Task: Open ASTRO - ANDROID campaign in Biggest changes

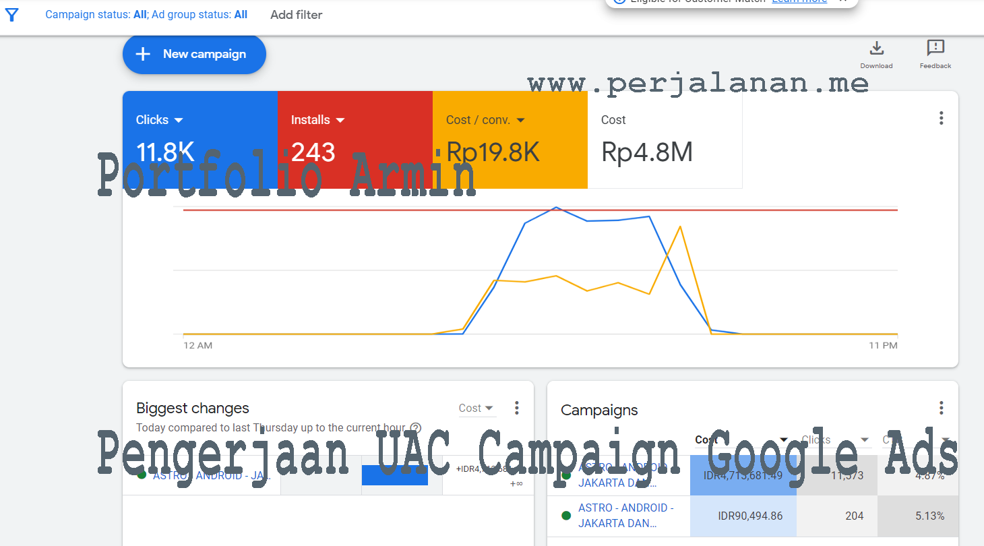Action: (212, 476)
